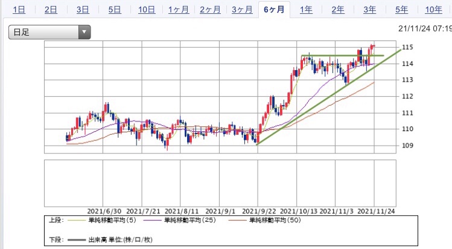Click the 114 price axis label
The width and height of the screenshot is (452, 249).
[407, 63]
